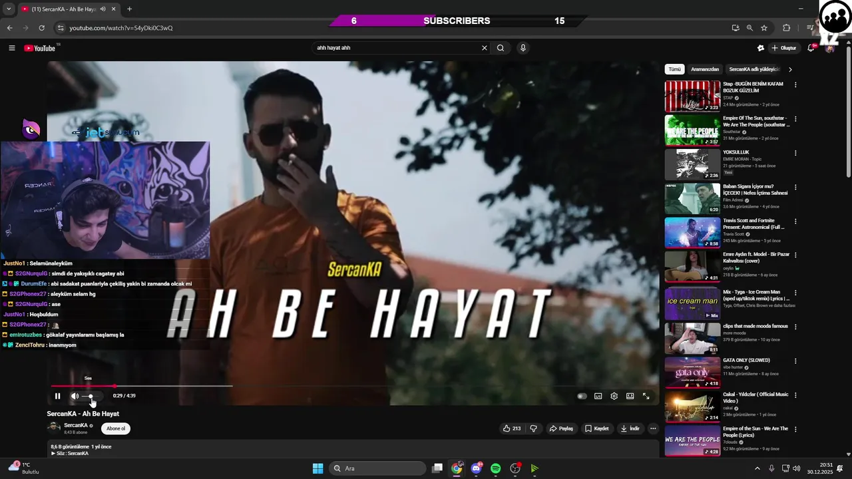The height and width of the screenshot is (479, 852).
Task: Open the Chrome zoom indicator icon
Action: click(749, 28)
